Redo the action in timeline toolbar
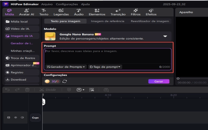The height and width of the screenshot is (130, 208). [x=17, y=90]
